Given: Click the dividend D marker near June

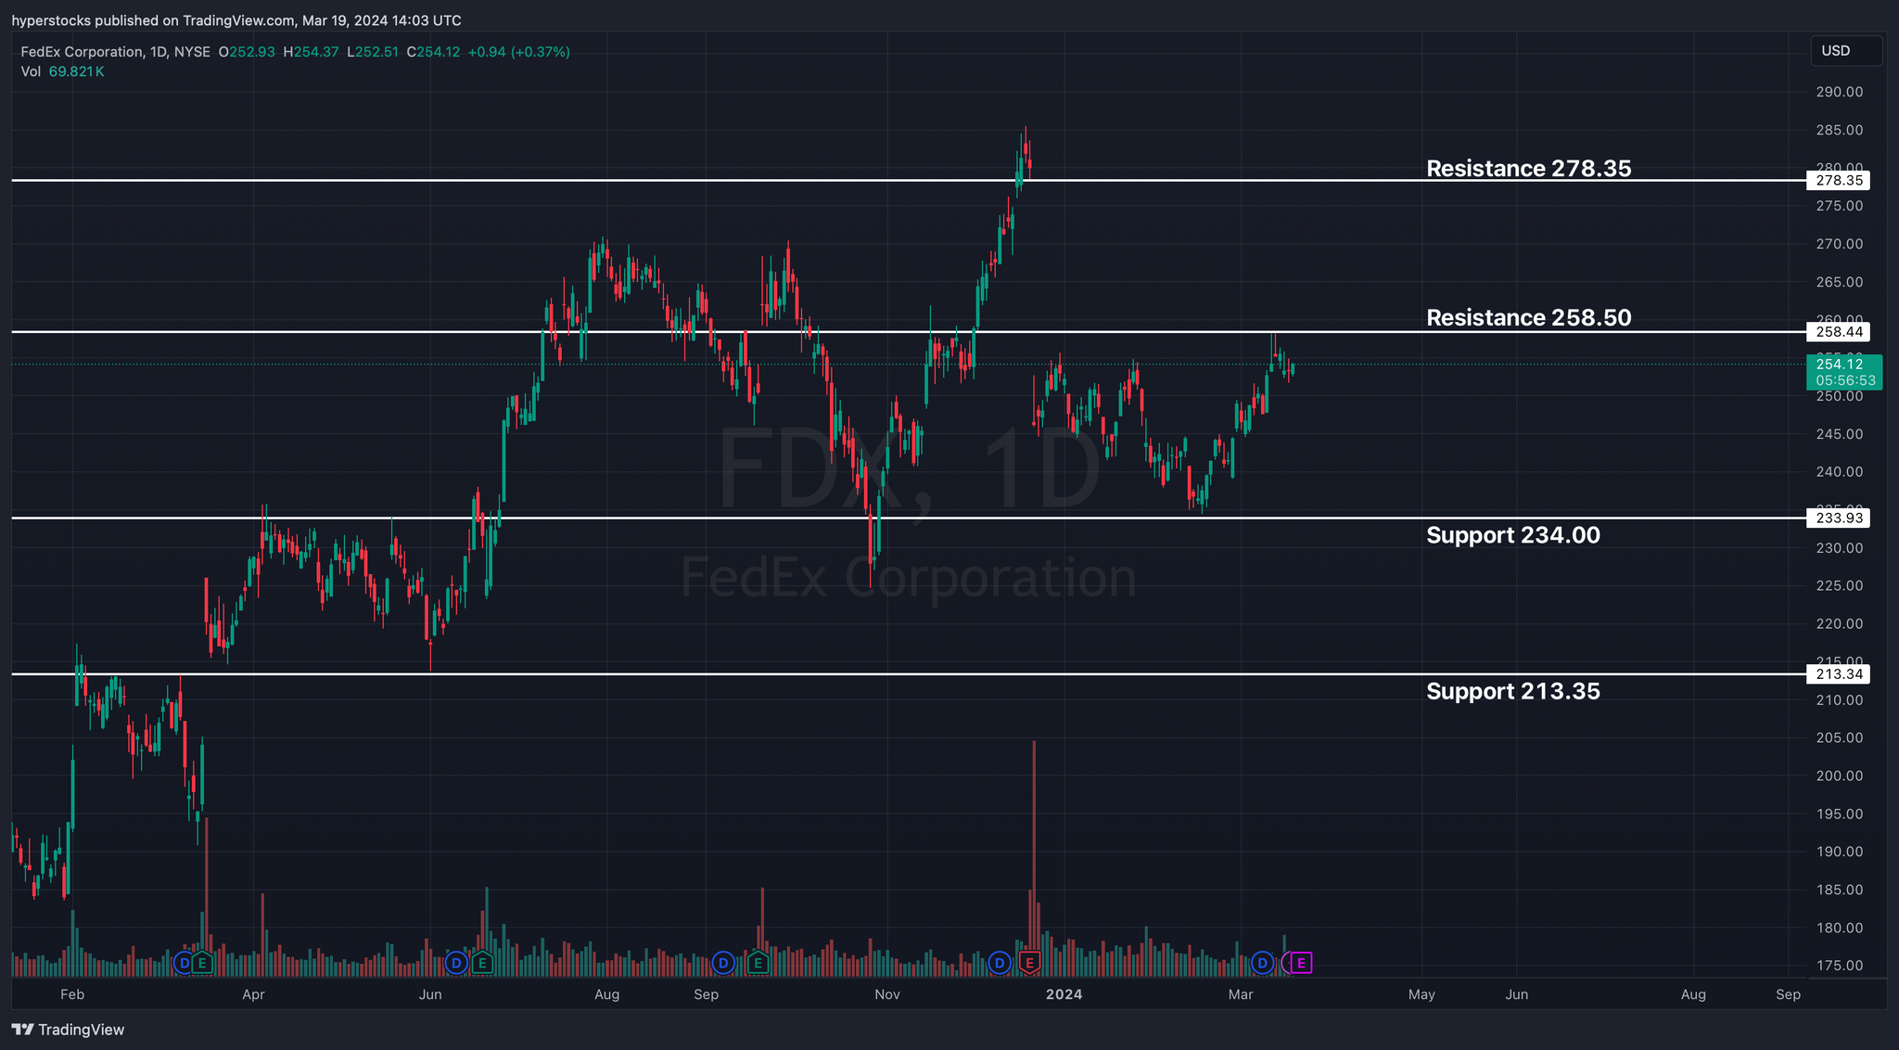Looking at the screenshot, I should pos(455,963).
